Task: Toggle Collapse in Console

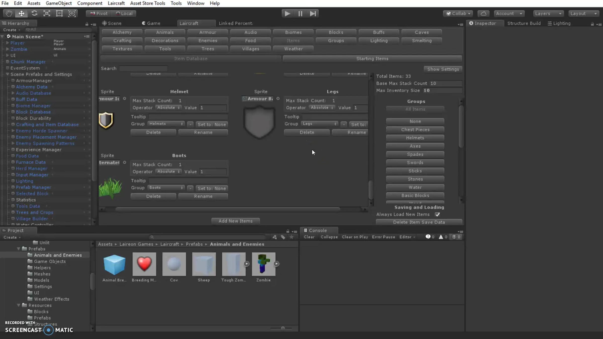Action: tap(329, 237)
